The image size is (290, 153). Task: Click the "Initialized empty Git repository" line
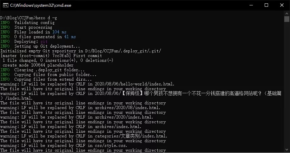tap(81, 51)
